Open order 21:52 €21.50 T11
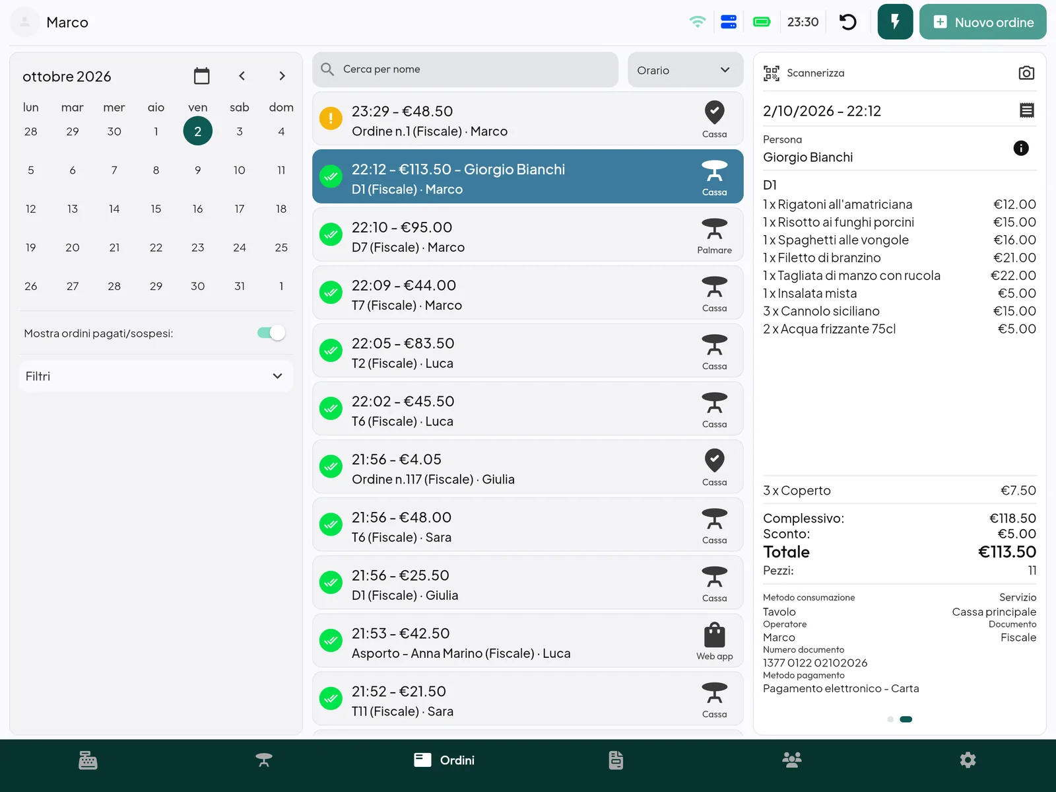 point(528,699)
